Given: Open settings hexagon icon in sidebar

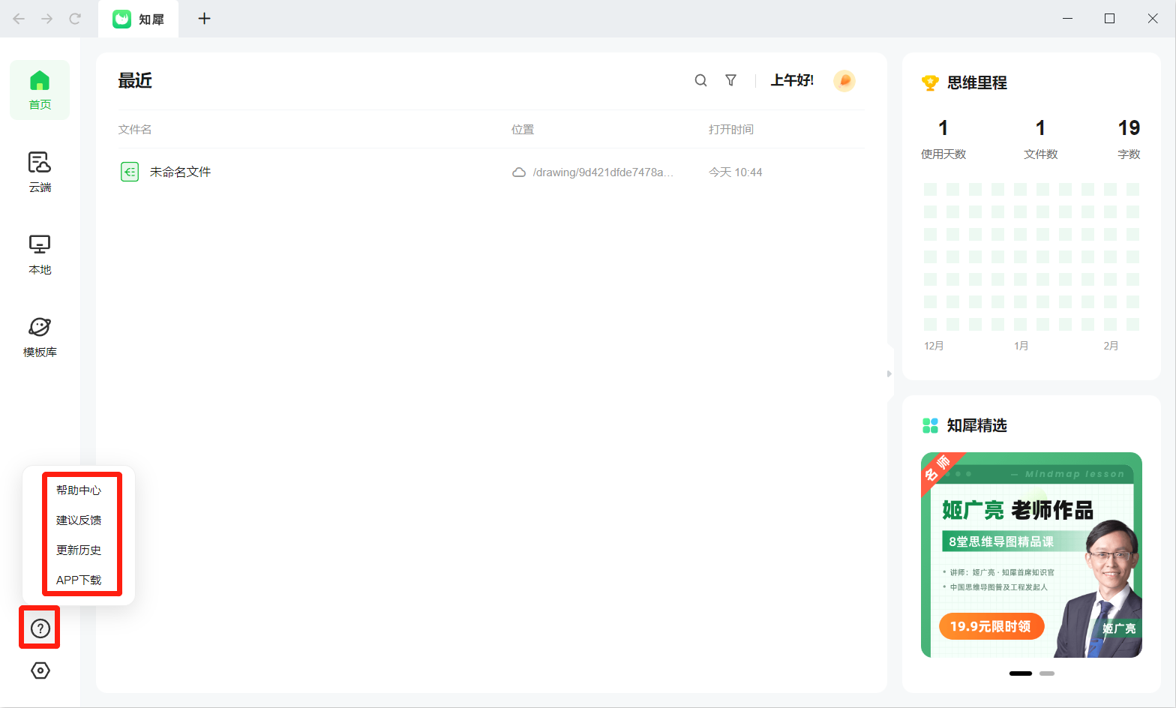Looking at the screenshot, I should (x=40, y=670).
